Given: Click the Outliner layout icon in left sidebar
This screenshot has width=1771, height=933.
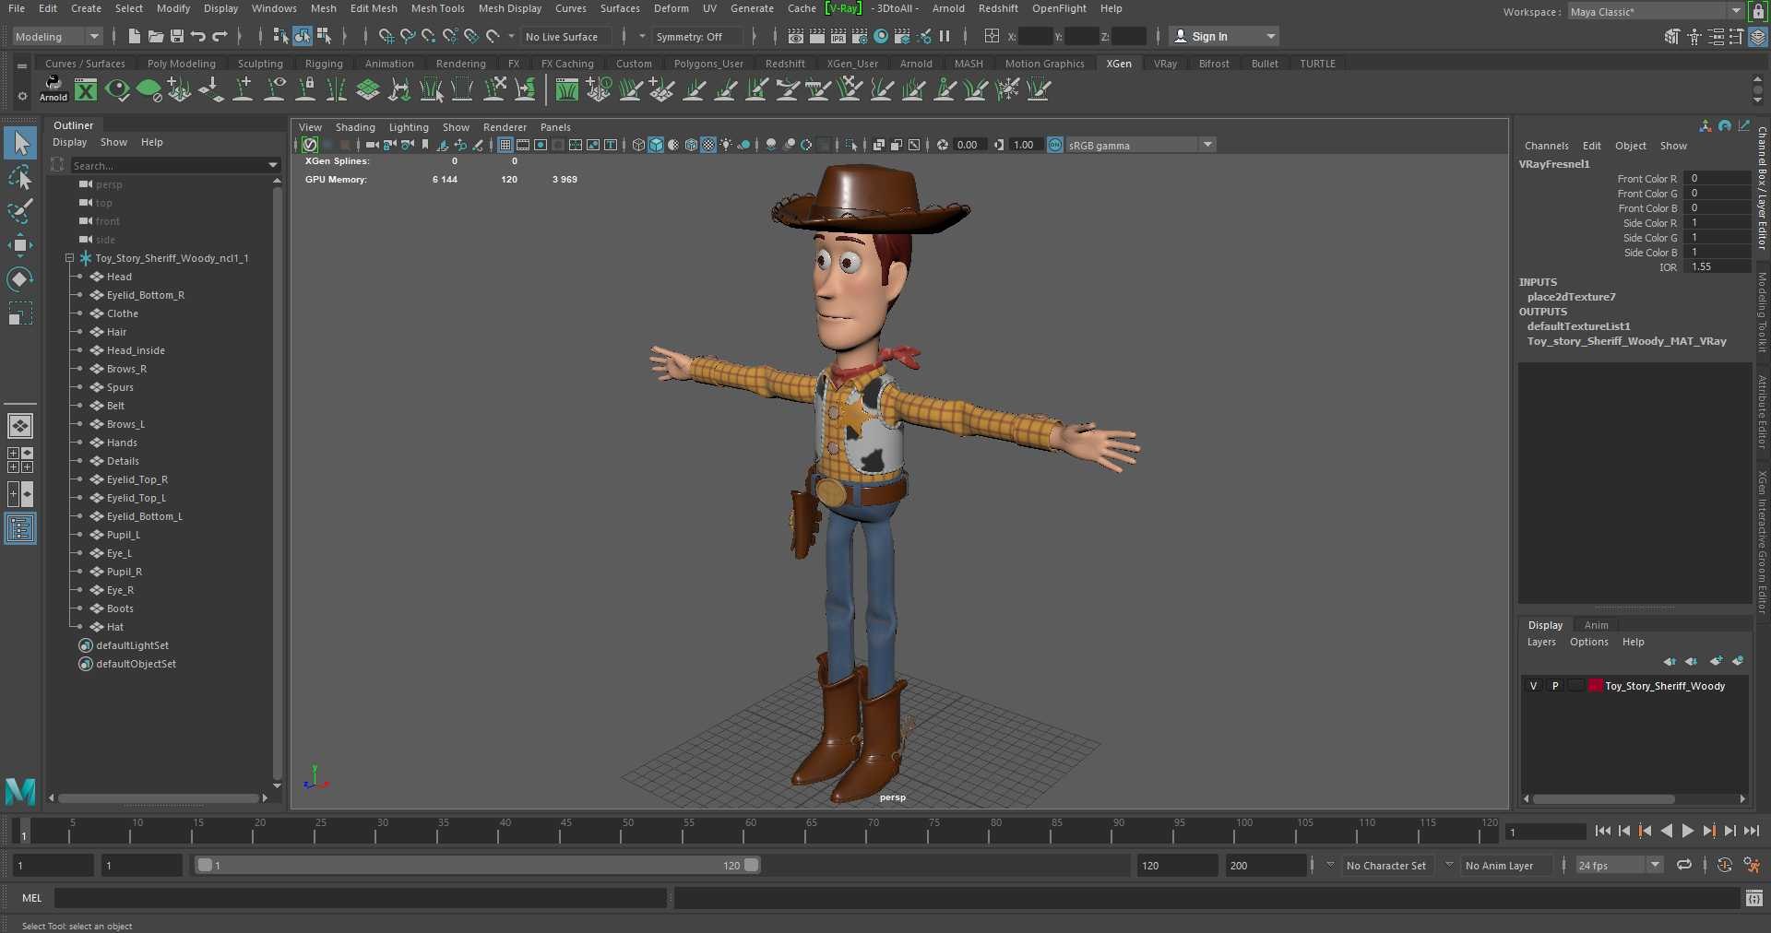Looking at the screenshot, I should pyautogui.click(x=20, y=528).
